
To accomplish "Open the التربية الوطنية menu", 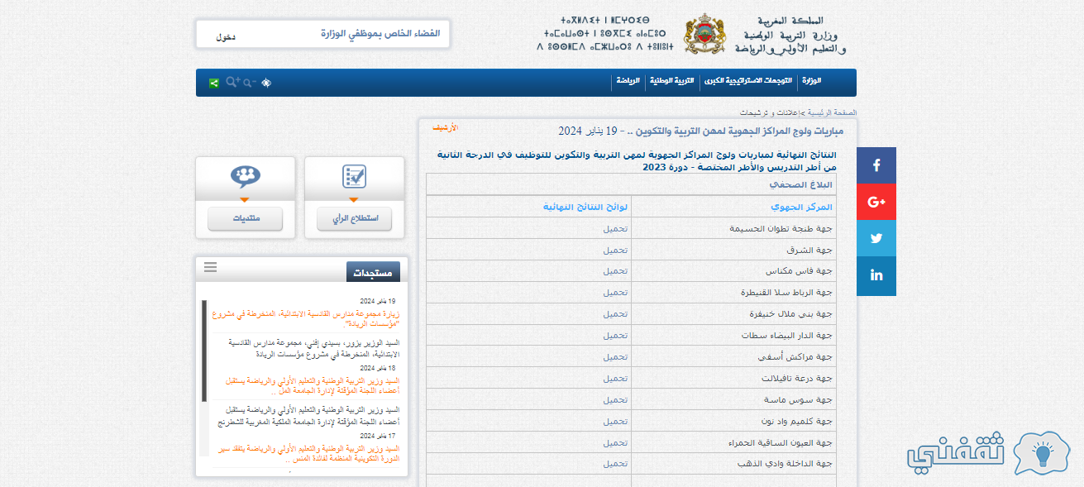I will 671,81.
